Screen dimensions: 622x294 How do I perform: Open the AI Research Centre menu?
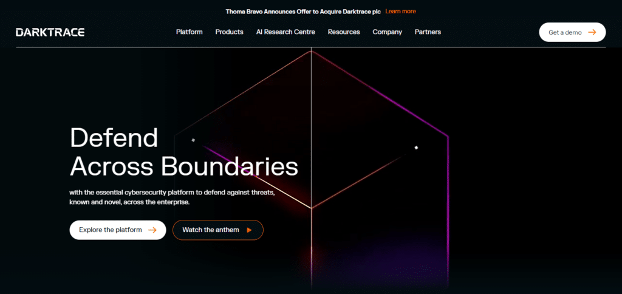click(x=285, y=32)
